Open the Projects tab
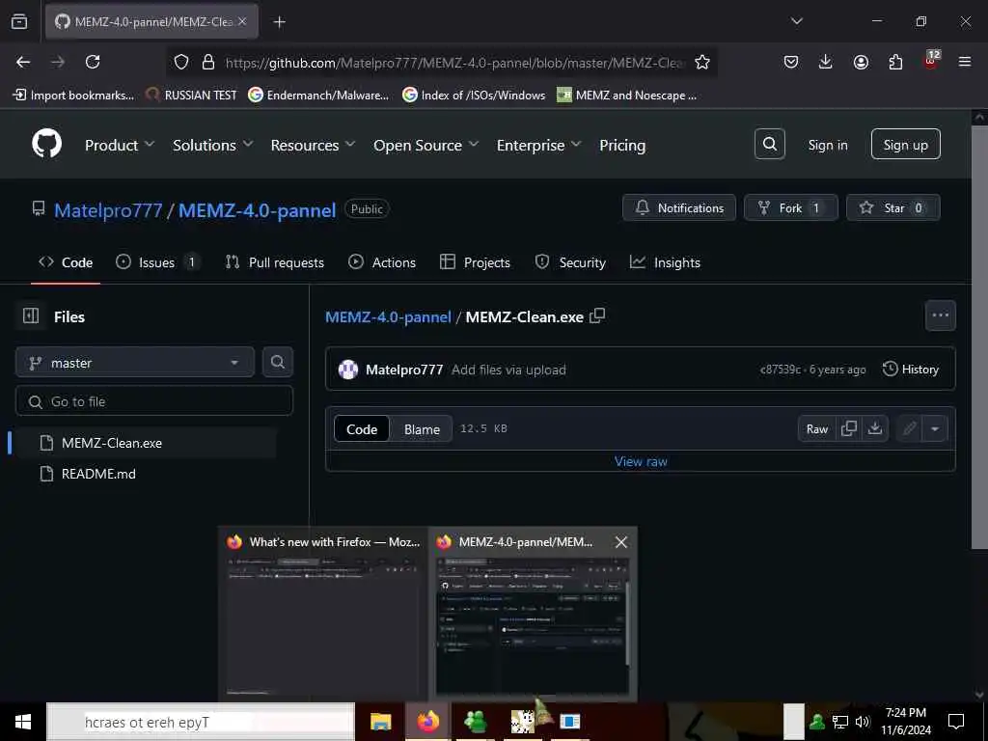This screenshot has height=741, width=988. [475, 262]
